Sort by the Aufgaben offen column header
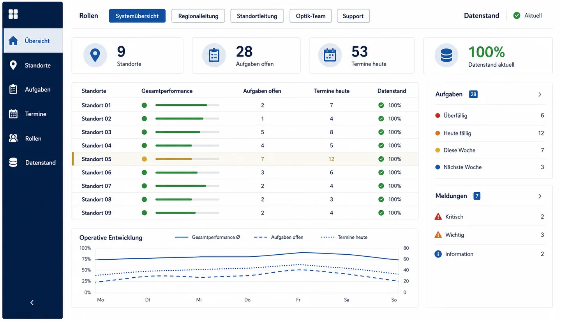Image resolution: width=561 pixels, height=321 pixels. [x=262, y=91]
